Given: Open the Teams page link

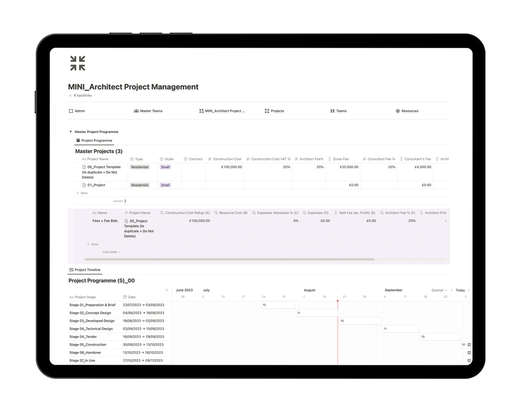Looking at the screenshot, I should [338, 111].
